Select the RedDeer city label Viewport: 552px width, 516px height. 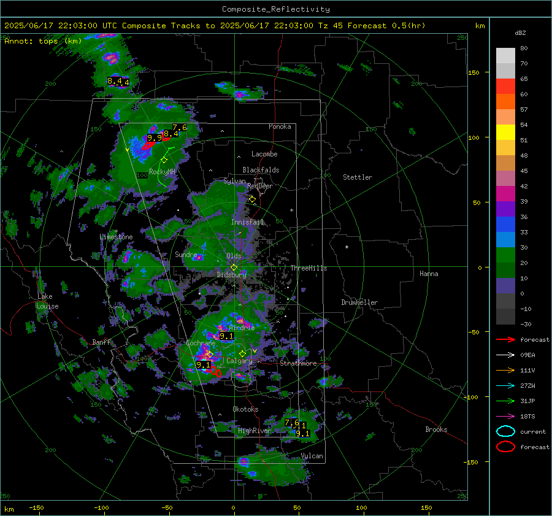260,186
